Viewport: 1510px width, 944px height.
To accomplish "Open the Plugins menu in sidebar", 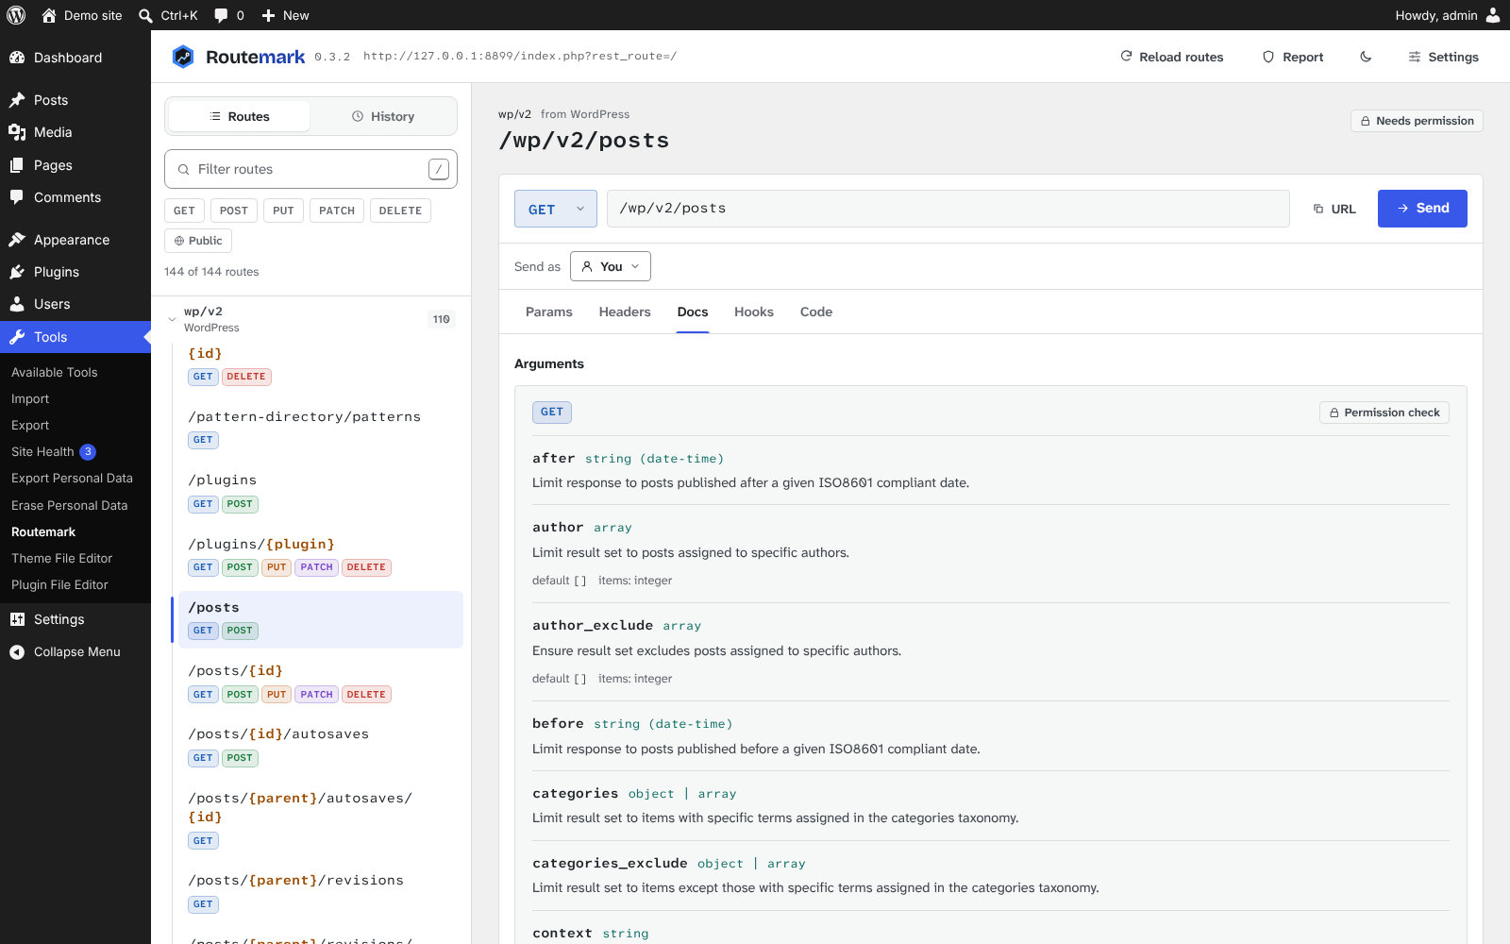I will coord(75,272).
